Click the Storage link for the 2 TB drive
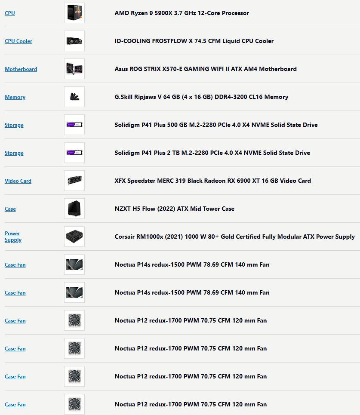 coord(14,153)
